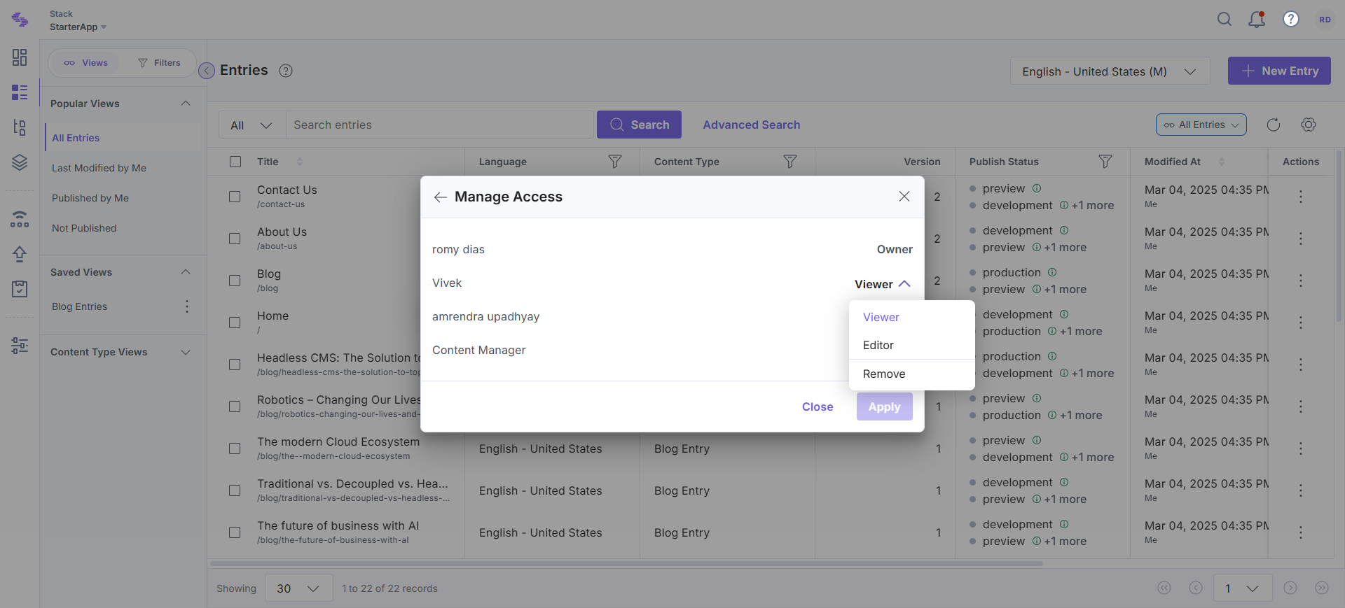Open global search magnifier icon
Viewport: 1345px width, 608px height.
coord(1225,20)
